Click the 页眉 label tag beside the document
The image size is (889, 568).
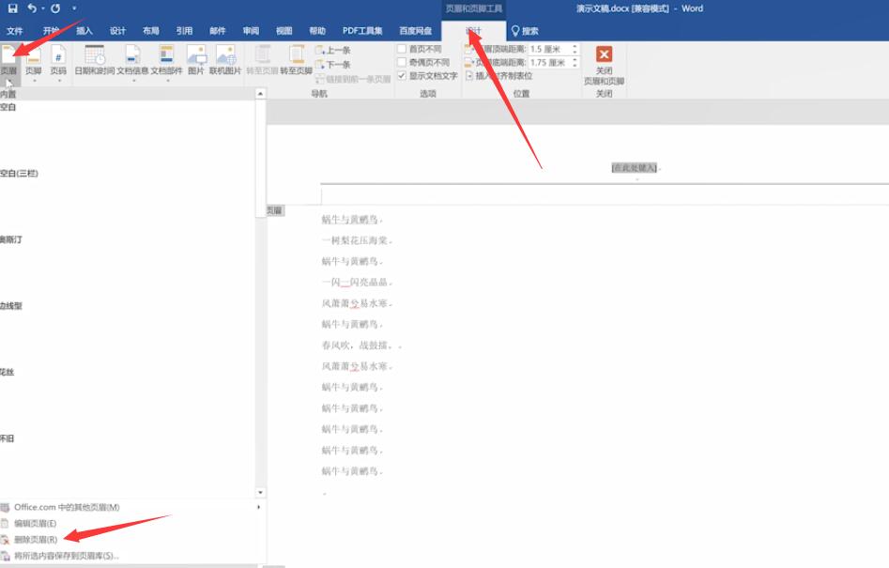click(x=275, y=210)
